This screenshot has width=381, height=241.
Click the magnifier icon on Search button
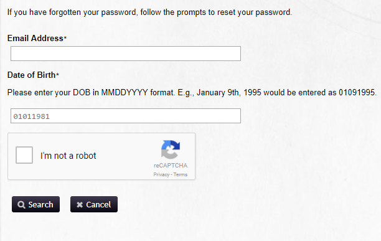[x=21, y=204]
